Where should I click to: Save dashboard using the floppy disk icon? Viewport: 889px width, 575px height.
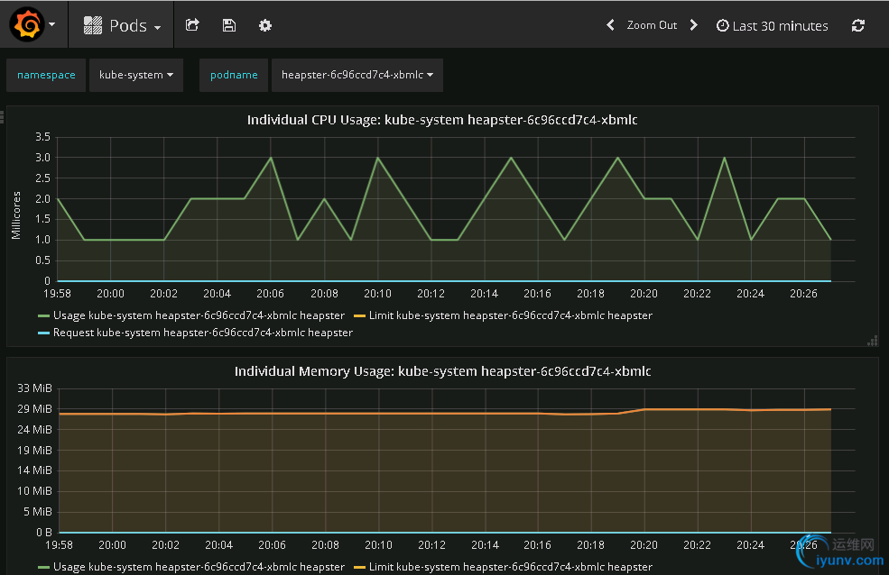[229, 25]
